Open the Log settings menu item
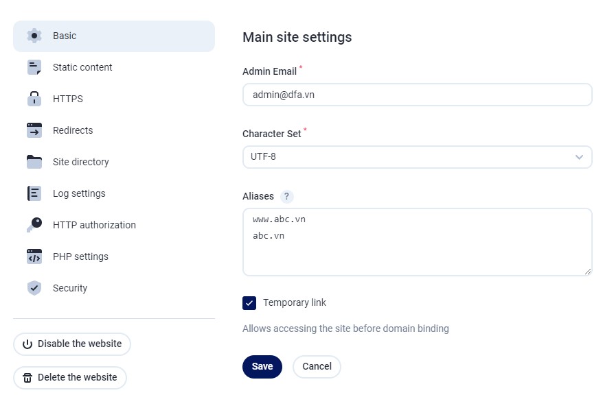This screenshot has width=614, height=419. [x=79, y=193]
